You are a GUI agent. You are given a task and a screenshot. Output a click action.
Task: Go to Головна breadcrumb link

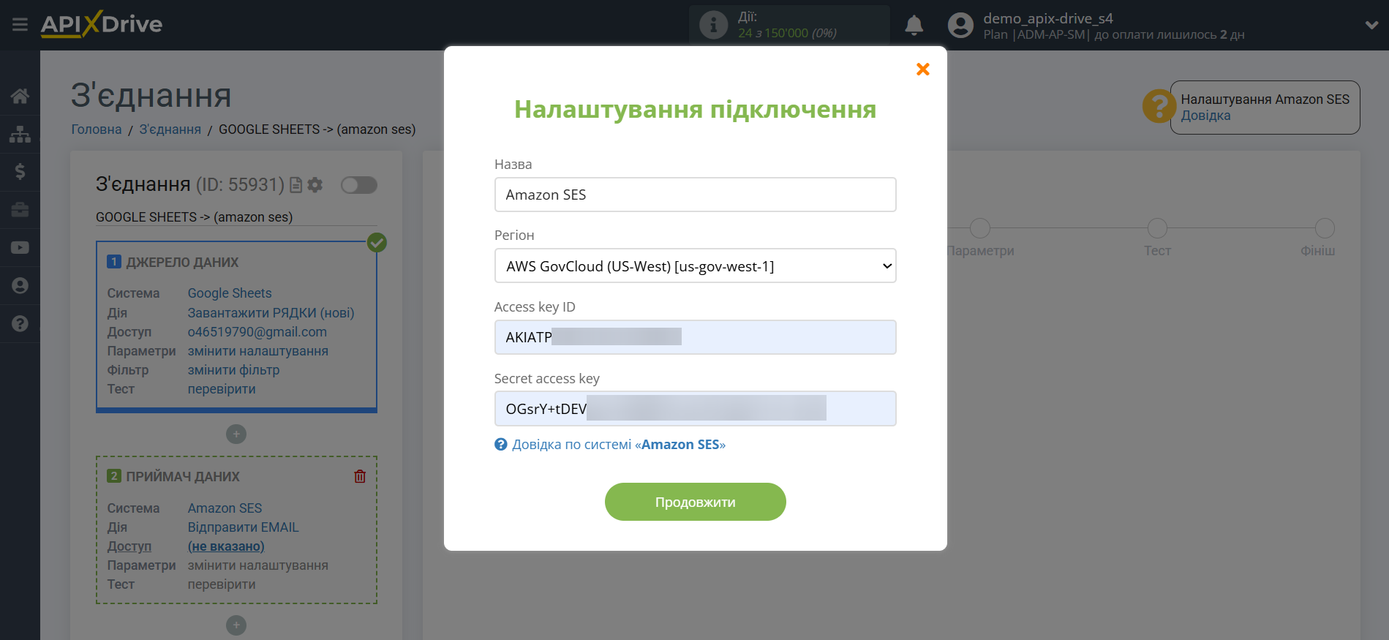[x=96, y=129]
